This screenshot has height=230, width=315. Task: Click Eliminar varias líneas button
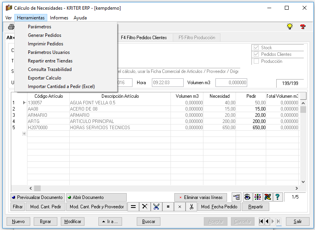[201, 197]
